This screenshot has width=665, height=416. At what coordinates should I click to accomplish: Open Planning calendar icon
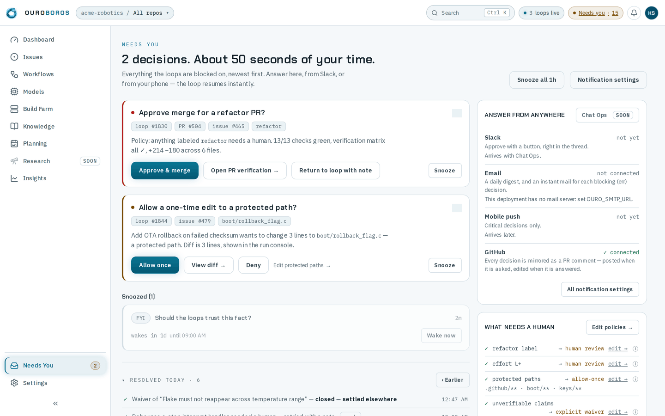coord(14,144)
